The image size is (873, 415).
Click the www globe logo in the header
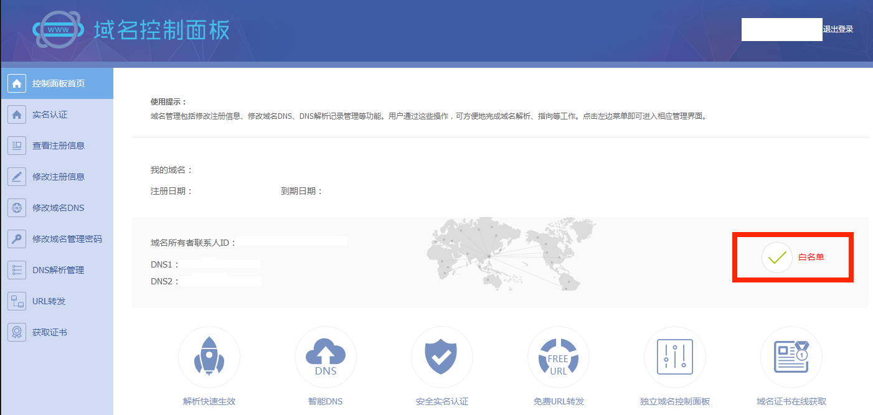pyautogui.click(x=58, y=30)
